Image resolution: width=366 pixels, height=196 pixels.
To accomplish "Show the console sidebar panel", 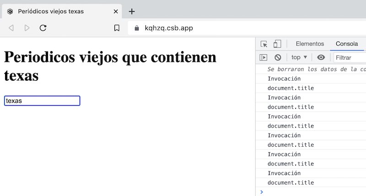I will [263, 57].
